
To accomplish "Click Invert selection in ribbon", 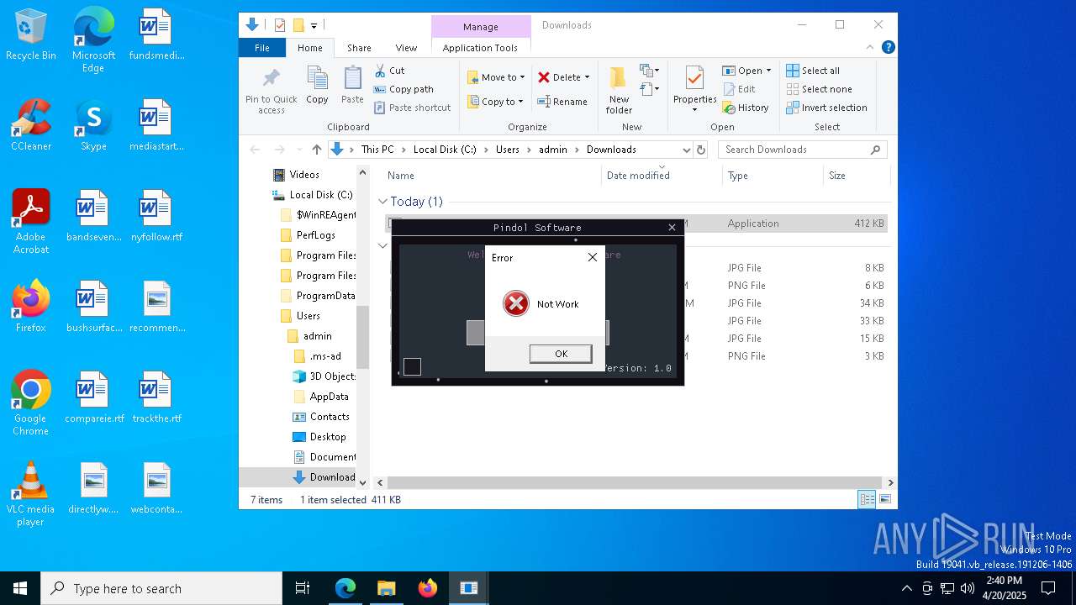I will pyautogui.click(x=826, y=108).
